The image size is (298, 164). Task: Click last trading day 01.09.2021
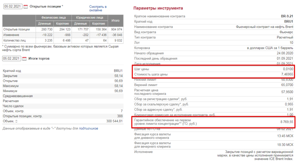(x=285, y=58)
